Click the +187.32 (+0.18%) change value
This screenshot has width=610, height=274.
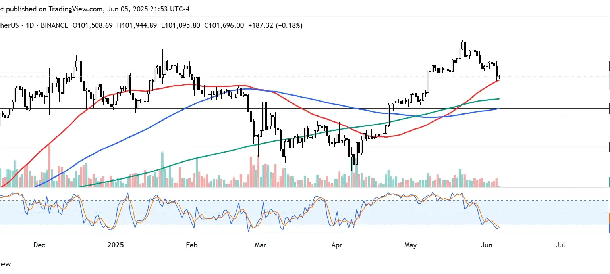click(275, 25)
